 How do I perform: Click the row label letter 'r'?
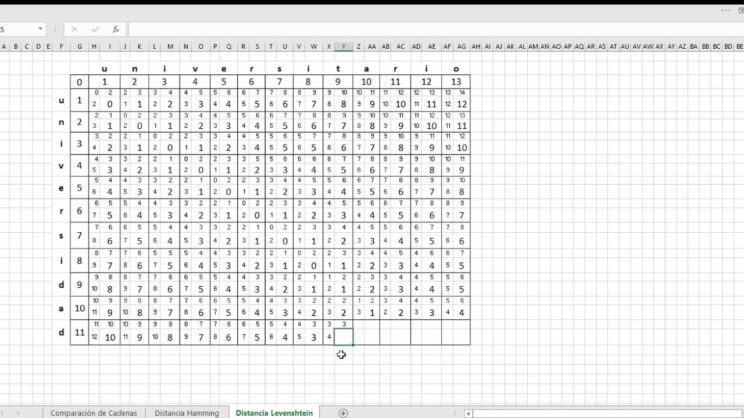62,211
